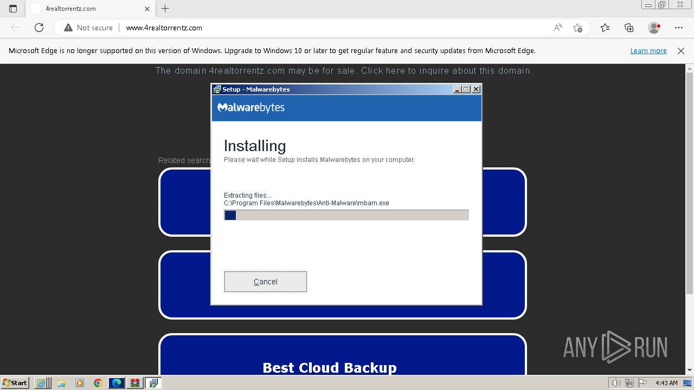Open Action Center flag icon
This screenshot has height=390, width=694.
coord(642,383)
